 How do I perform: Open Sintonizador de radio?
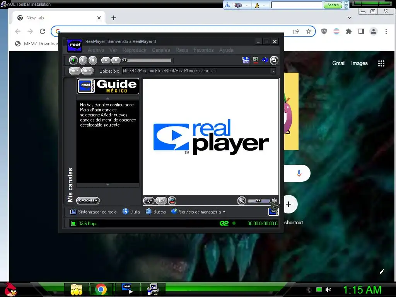pos(94,212)
